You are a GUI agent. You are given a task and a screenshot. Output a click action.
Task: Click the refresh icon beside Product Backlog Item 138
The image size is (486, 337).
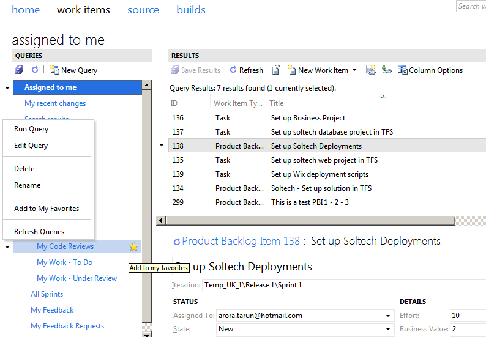point(177,242)
